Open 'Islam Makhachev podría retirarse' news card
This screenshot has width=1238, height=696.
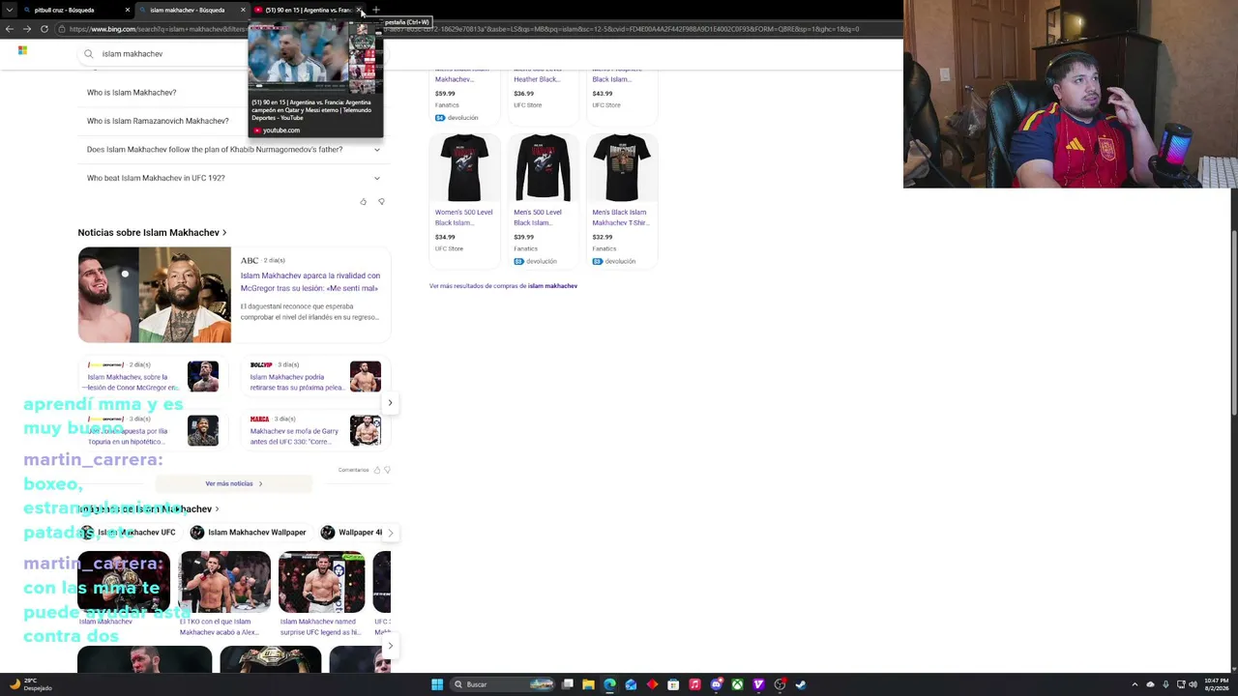tap(315, 376)
